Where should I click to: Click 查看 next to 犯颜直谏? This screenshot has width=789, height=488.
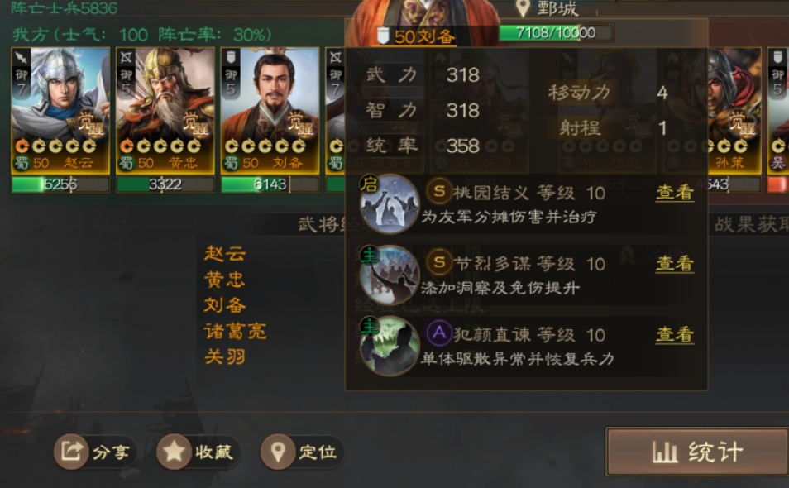[x=675, y=334]
